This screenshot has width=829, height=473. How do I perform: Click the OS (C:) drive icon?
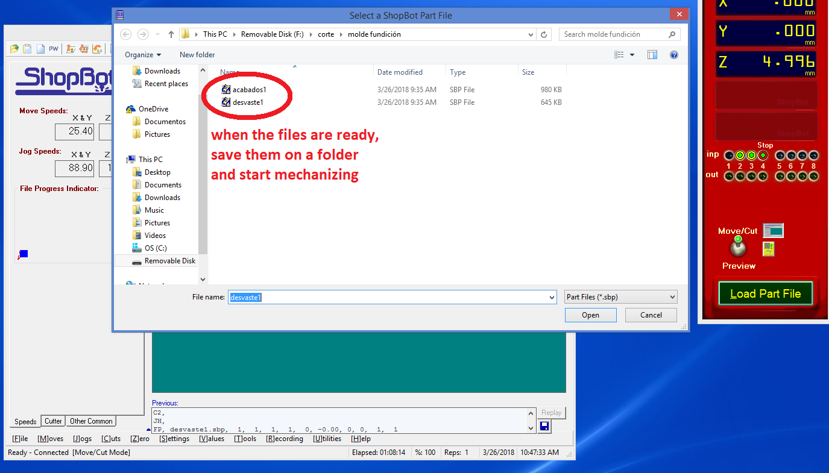(x=137, y=248)
